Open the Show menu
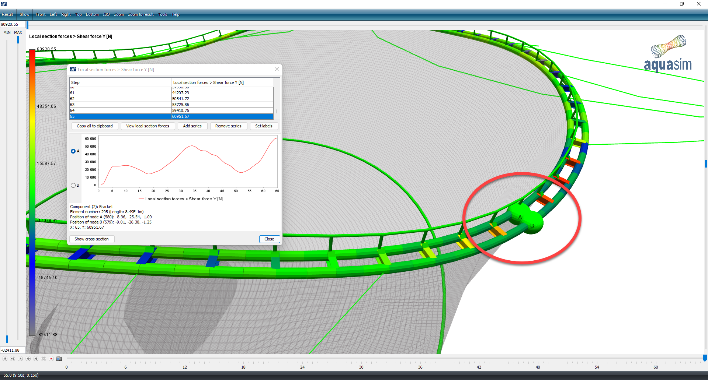 click(x=24, y=14)
